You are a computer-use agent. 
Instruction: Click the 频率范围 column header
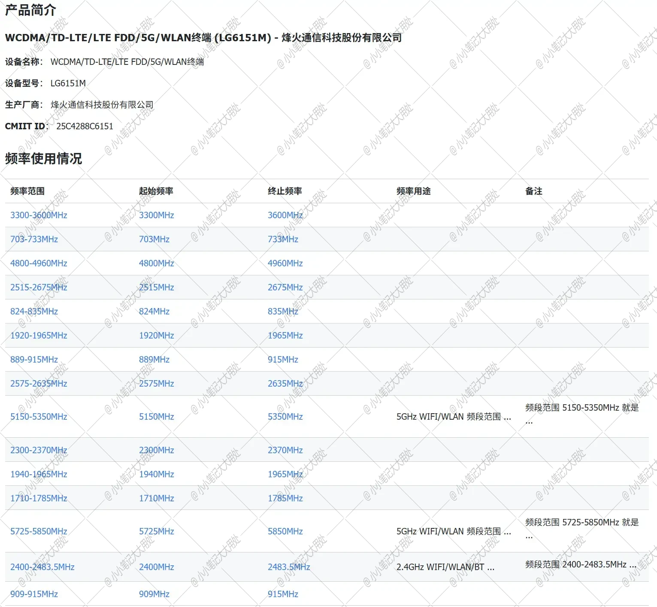[x=27, y=191]
